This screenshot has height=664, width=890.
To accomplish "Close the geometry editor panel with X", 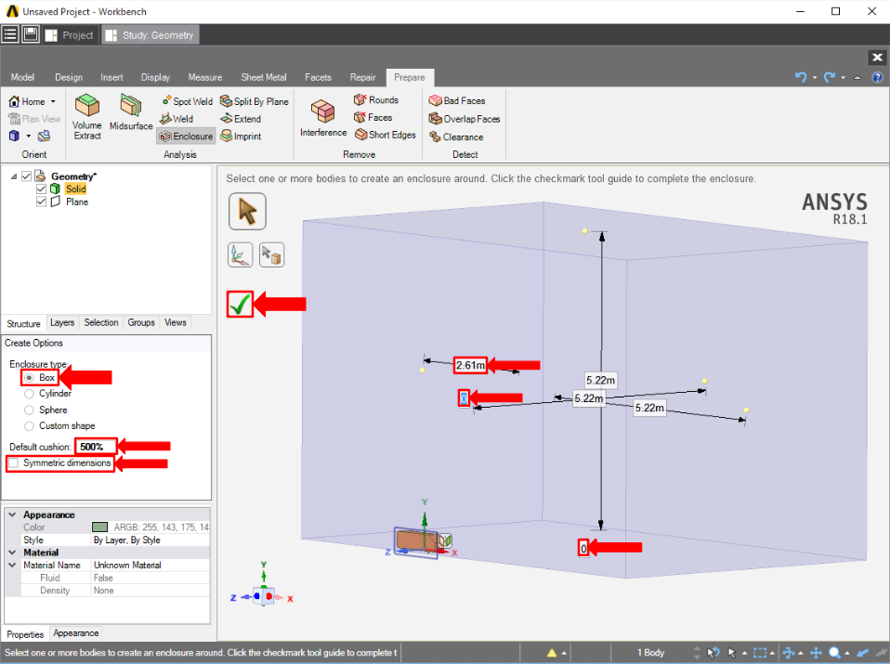I will point(877,58).
